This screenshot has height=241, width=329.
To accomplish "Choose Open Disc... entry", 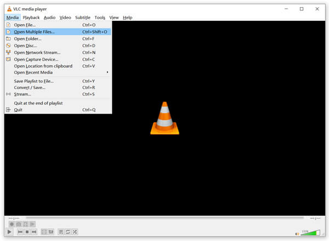I will point(58,46).
